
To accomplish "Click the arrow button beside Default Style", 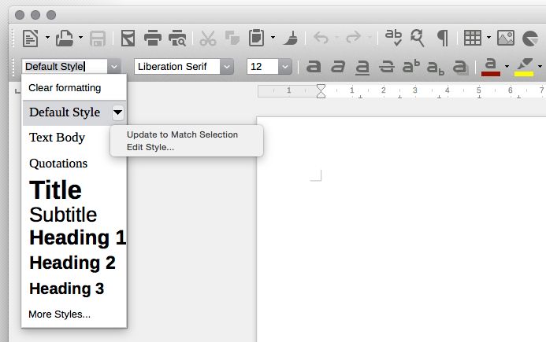I will tap(118, 112).
